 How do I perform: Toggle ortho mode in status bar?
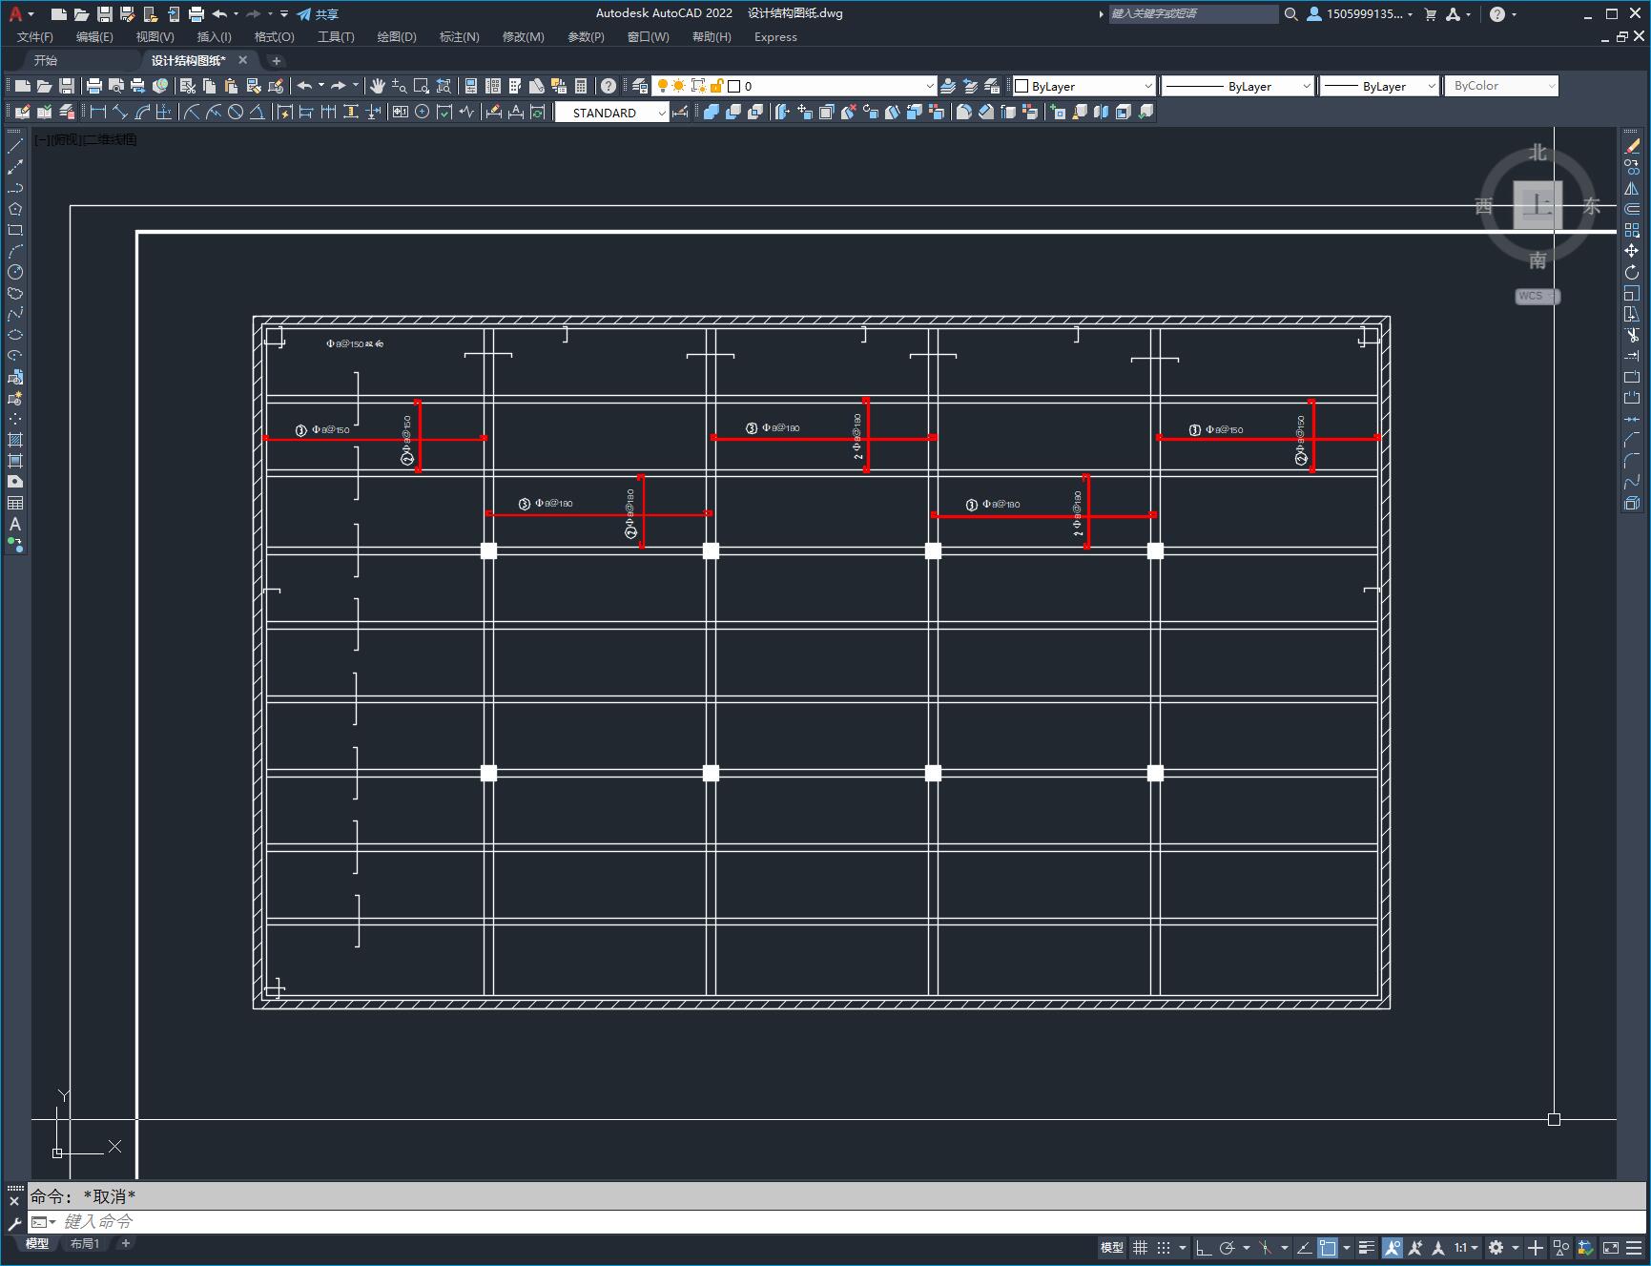click(1204, 1248)
